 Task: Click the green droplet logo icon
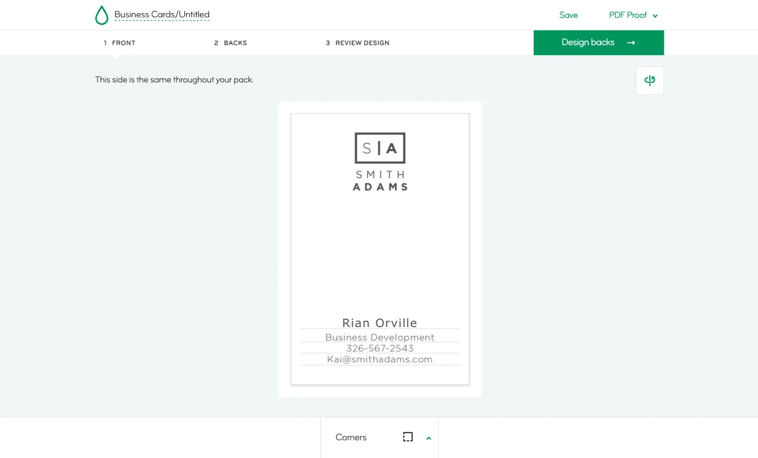click(102, 15)
